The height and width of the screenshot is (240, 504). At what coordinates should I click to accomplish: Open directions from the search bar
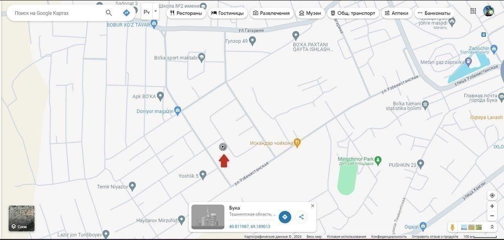(x=127, y=13)
